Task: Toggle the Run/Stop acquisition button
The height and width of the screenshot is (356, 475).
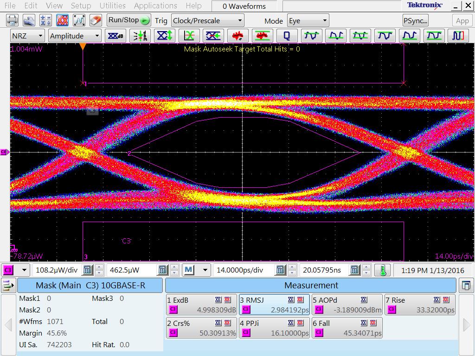Action: [x=128, y=20]
